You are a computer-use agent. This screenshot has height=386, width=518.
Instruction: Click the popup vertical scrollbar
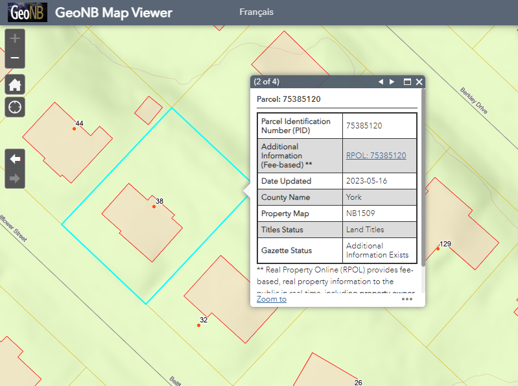pyautogui.click(x=423, y=177)
